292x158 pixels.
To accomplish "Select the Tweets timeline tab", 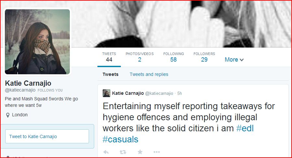I will [x=110, y=74].
